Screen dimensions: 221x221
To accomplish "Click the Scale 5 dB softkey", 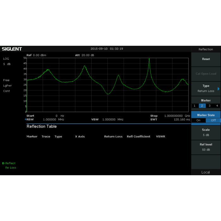I will click(206, 132).
